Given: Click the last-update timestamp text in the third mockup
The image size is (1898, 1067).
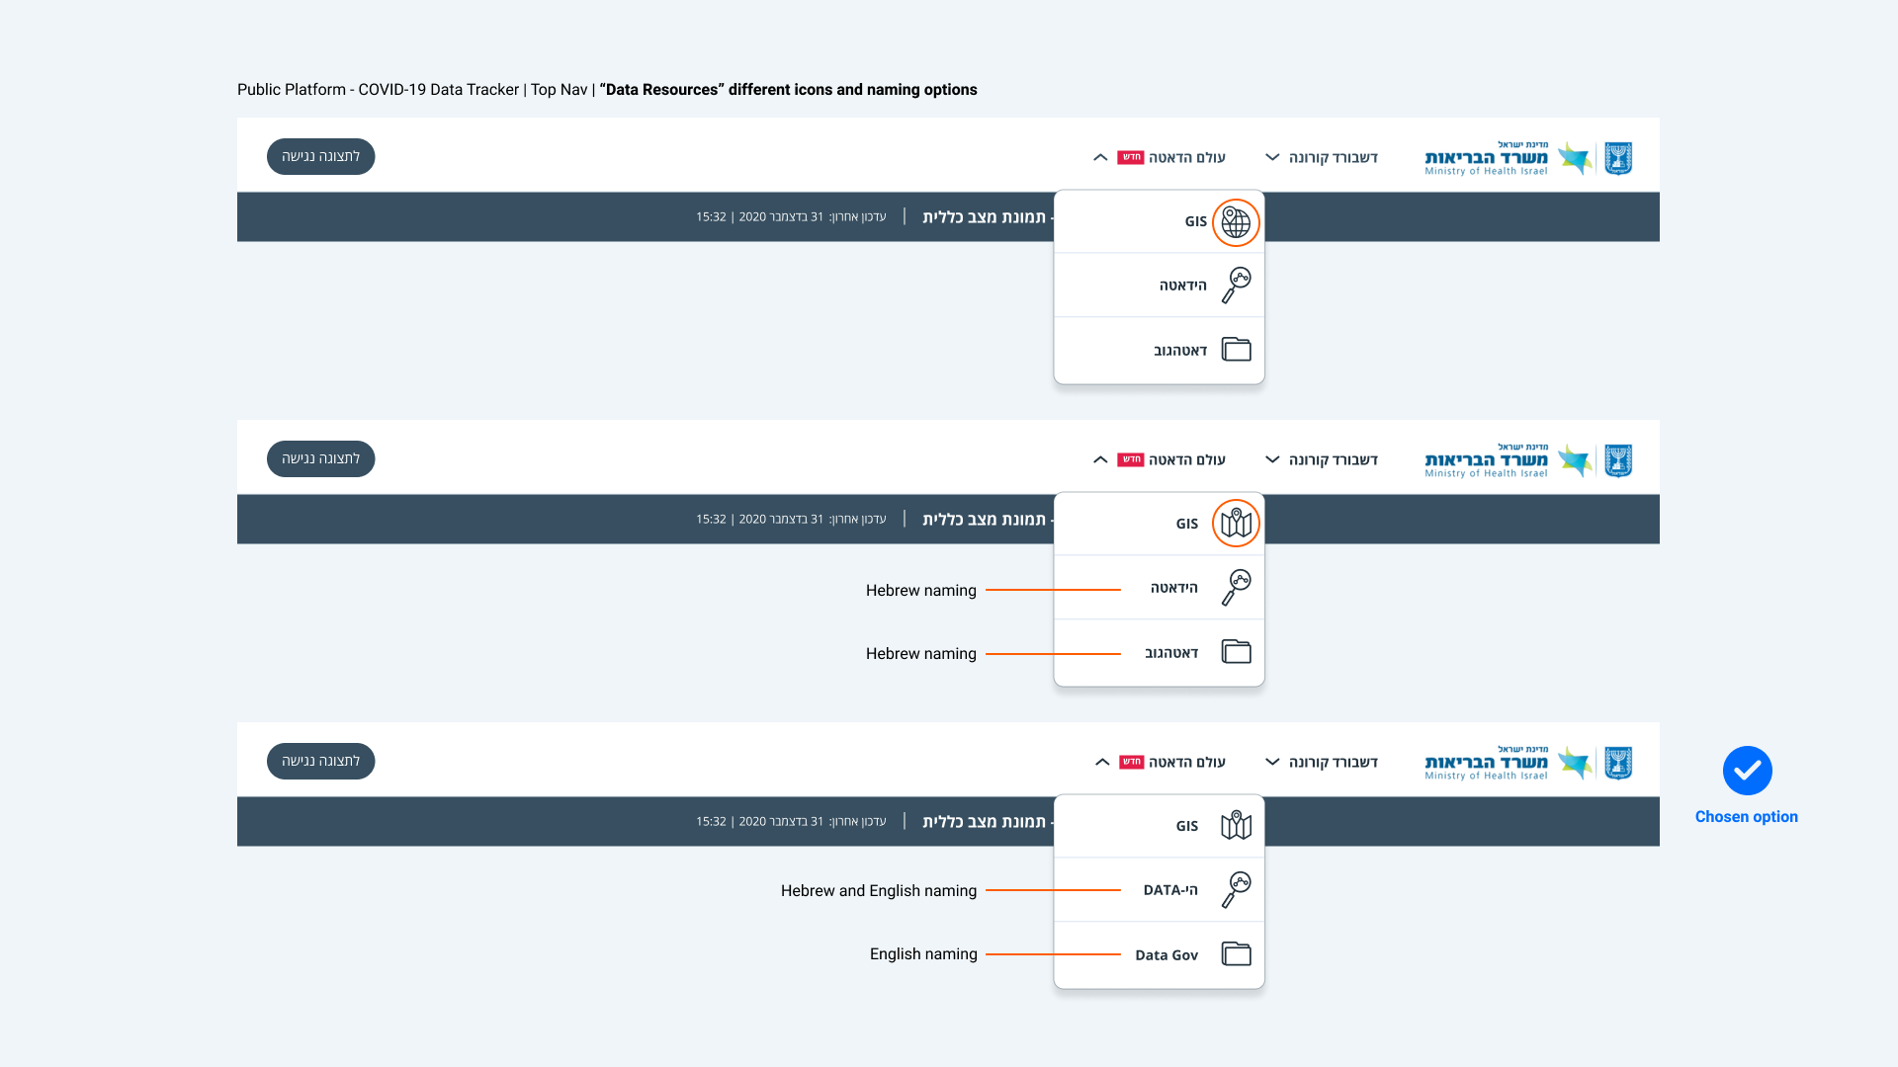Looking at the screenshot, I should tap(791, 821).
